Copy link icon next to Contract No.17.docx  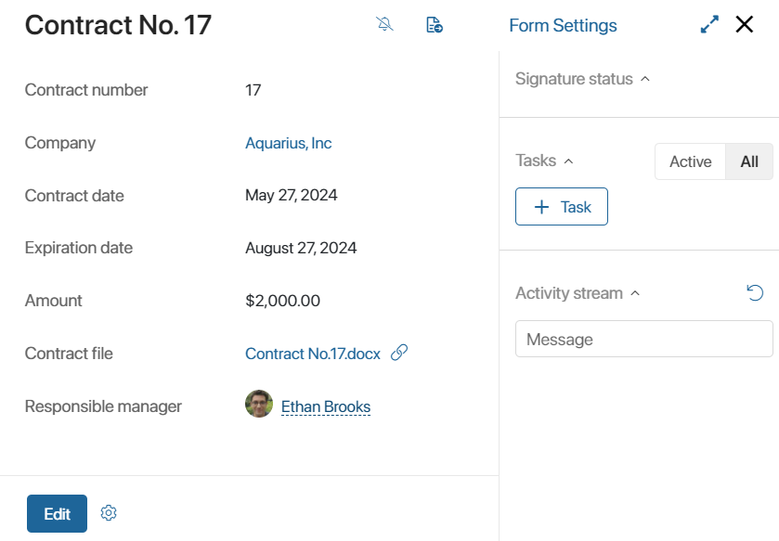pyautogui.click(x=399, y=353)
